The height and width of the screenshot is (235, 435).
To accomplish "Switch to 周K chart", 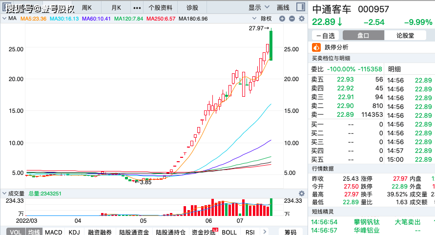I will point(86,7).
